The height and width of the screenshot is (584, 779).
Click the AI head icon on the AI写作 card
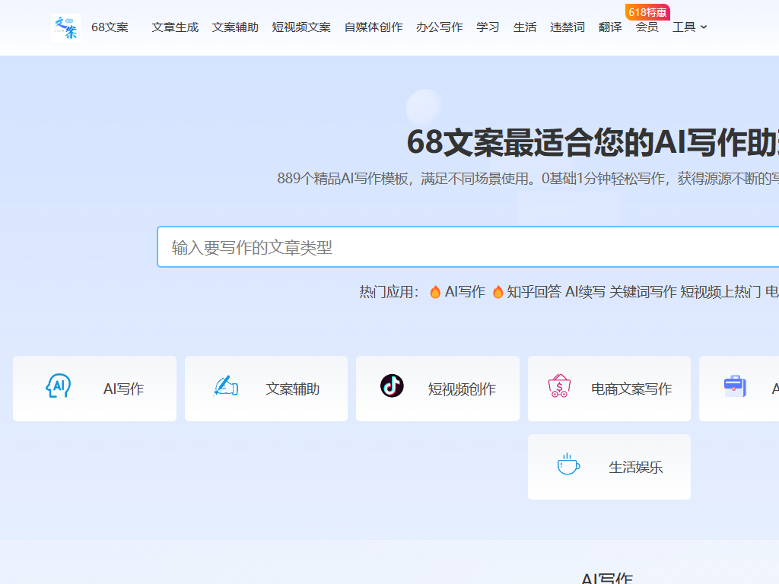58,386
